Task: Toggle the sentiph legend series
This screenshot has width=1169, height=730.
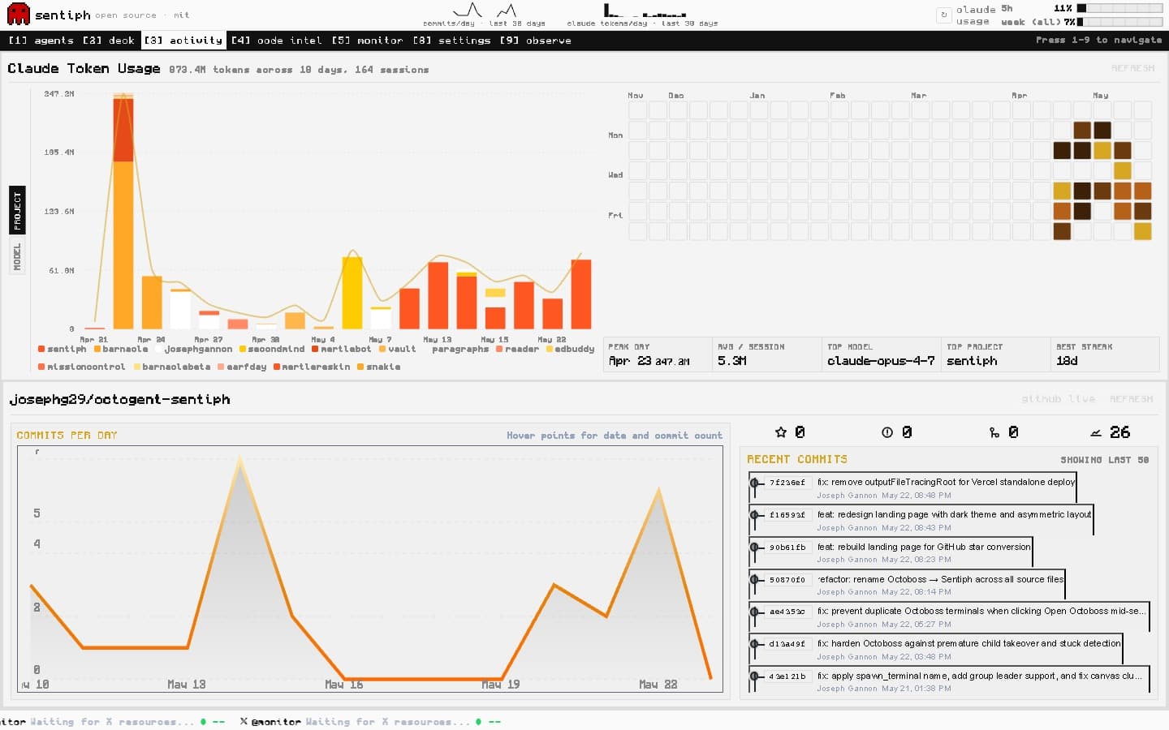Action: coord(63,349)
